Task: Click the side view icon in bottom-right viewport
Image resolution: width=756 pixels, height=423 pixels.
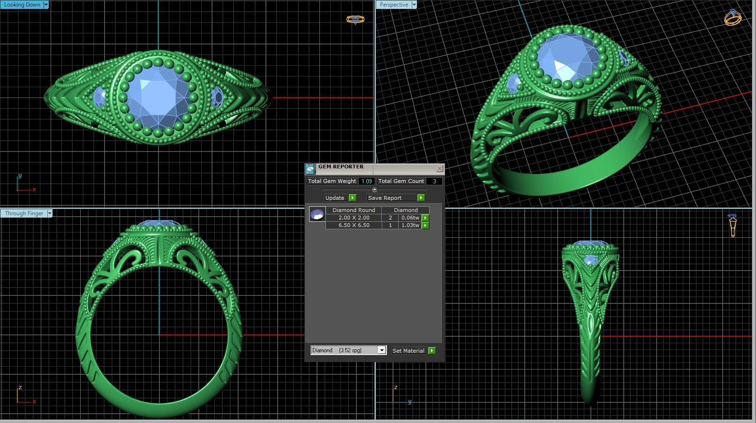Action: (733, 226)
